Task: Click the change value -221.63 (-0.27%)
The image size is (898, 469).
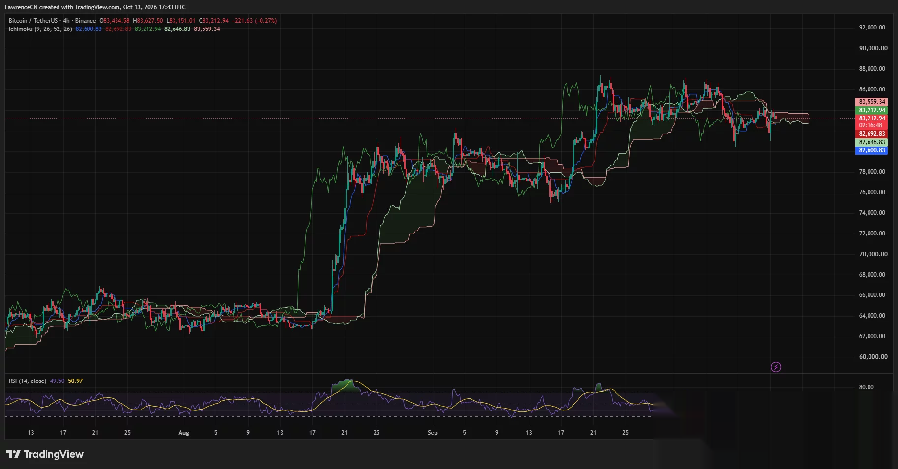Action: 255,21
